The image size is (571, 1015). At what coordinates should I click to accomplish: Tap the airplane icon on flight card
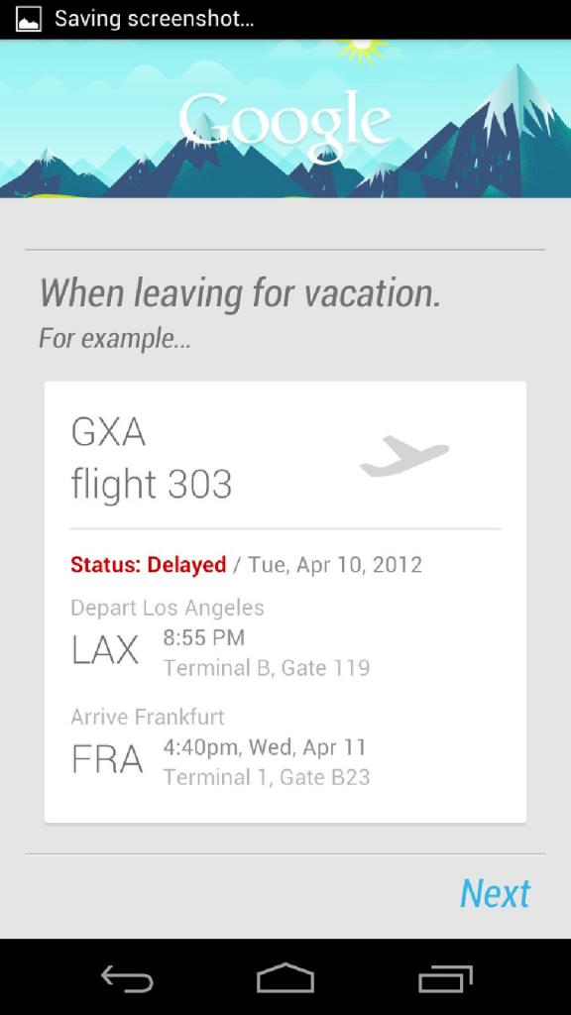tap(404, 457)
